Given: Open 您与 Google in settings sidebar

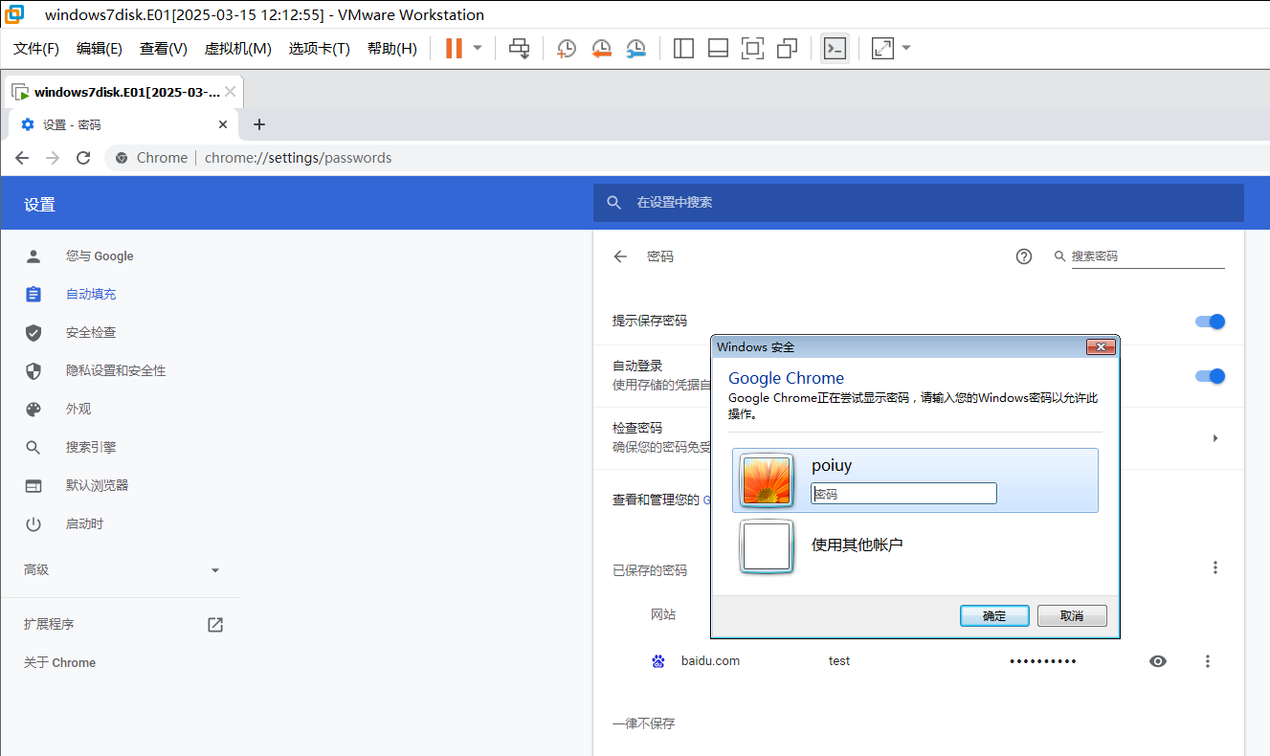Looking at the screenshot, I should point(100,256).
